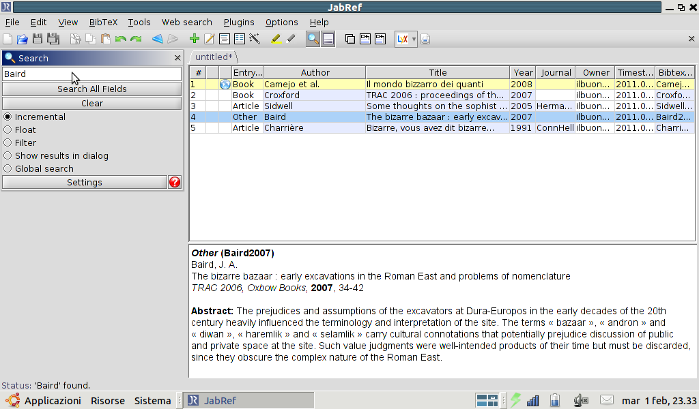Click the blue Back navigation arrow
The width and height of the screenshot is (699, 409).
point(158,39)
